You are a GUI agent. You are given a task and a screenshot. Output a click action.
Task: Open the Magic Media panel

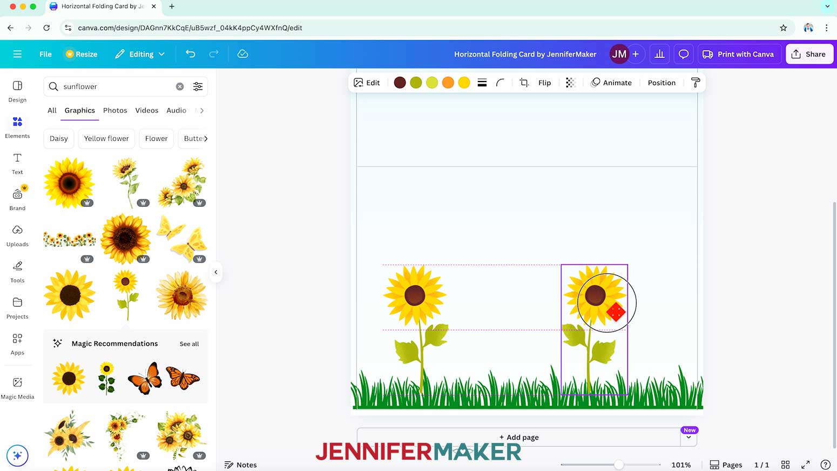tap(17, 388)
